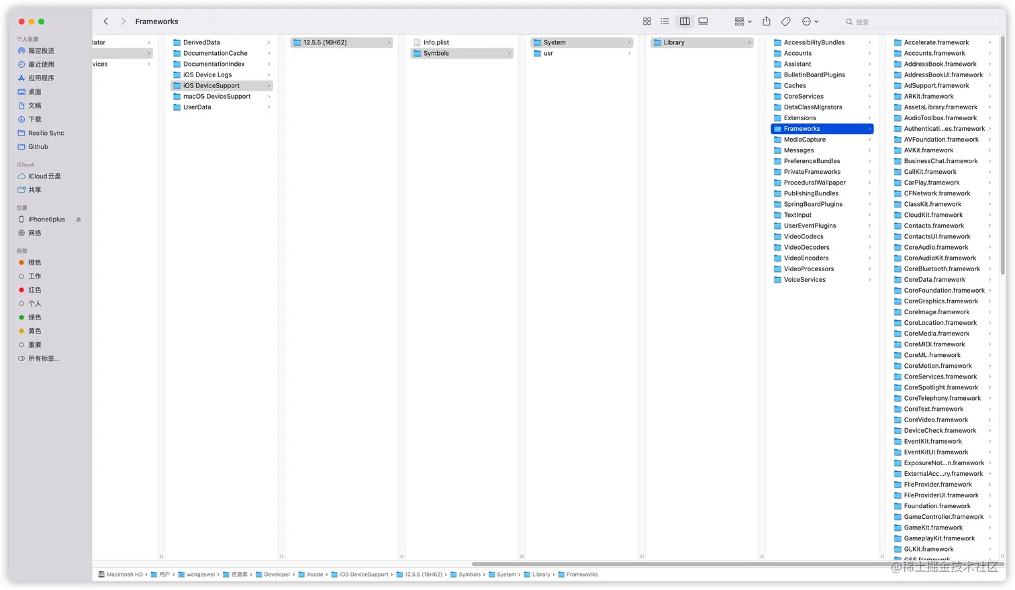The image size is (1015, 590).
Task: Click the search field
Action: 920,21
